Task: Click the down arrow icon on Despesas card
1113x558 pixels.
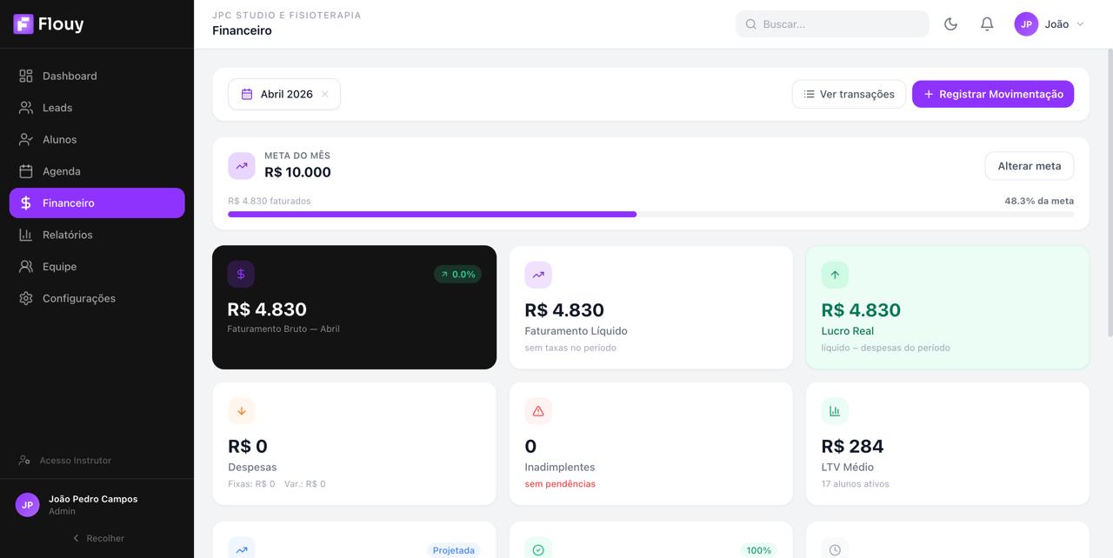Action: [242, 411]
